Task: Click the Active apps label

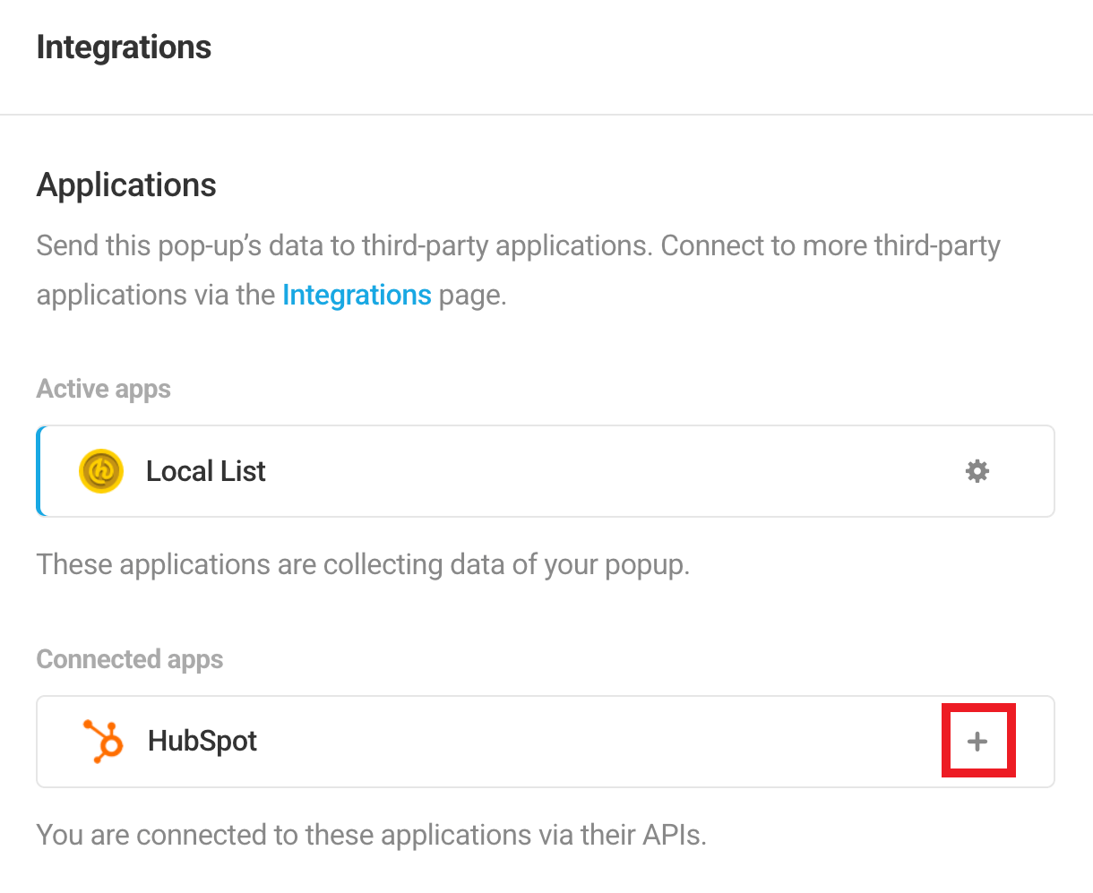Action: point(104,390)
